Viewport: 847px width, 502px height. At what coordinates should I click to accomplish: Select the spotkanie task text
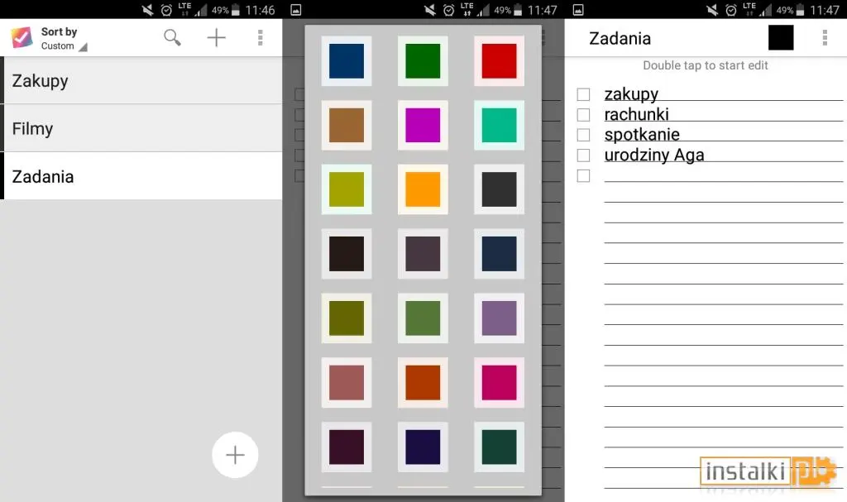(642, 135)
